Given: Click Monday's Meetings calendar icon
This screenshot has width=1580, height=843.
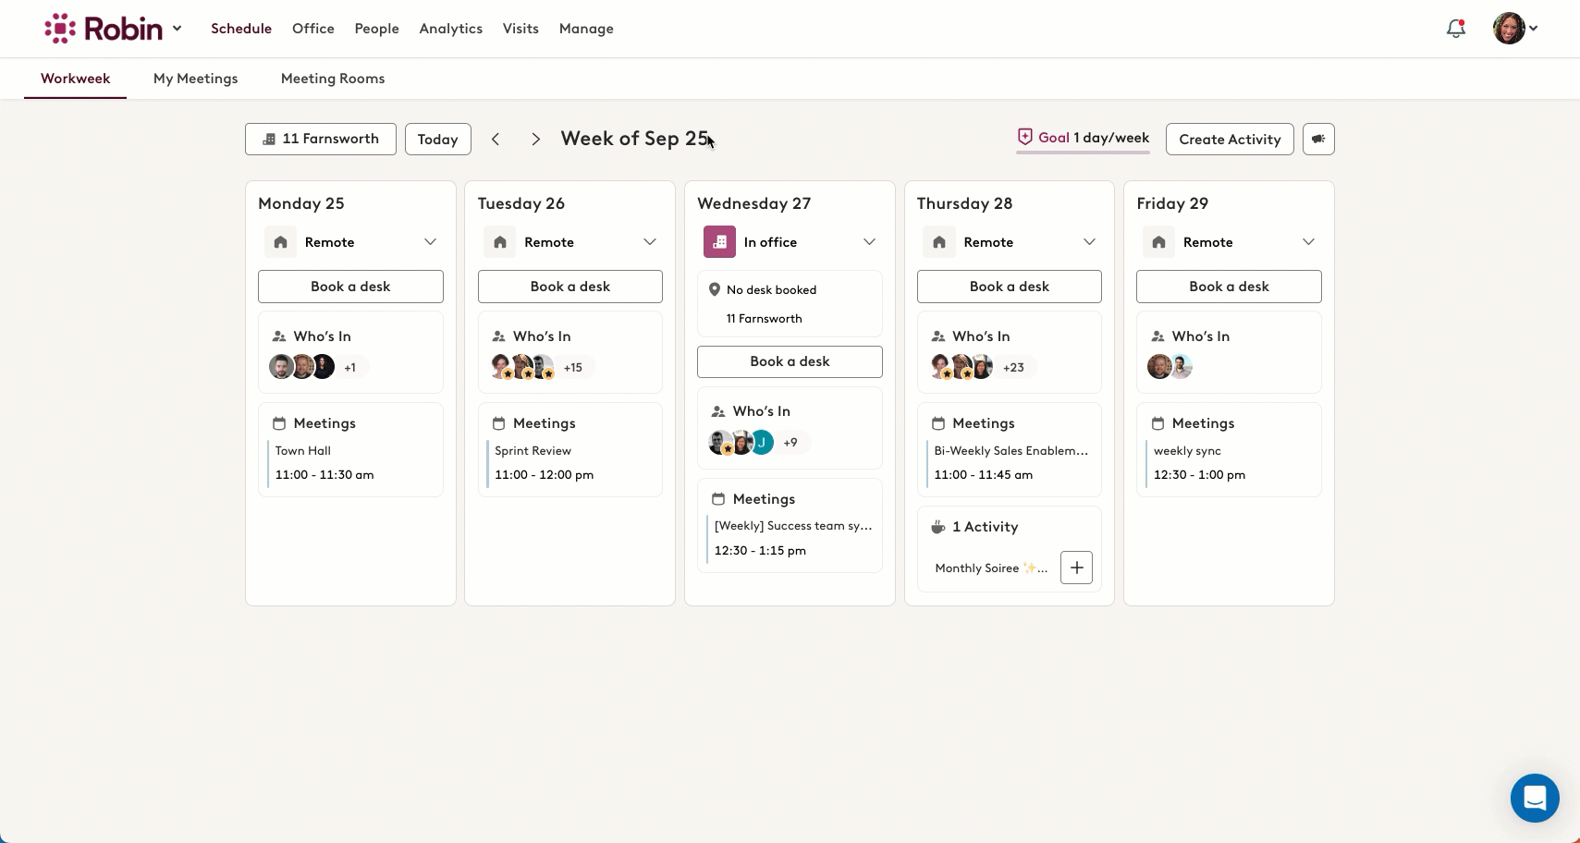Looking at the screenshot, I should tap(279, 423).
